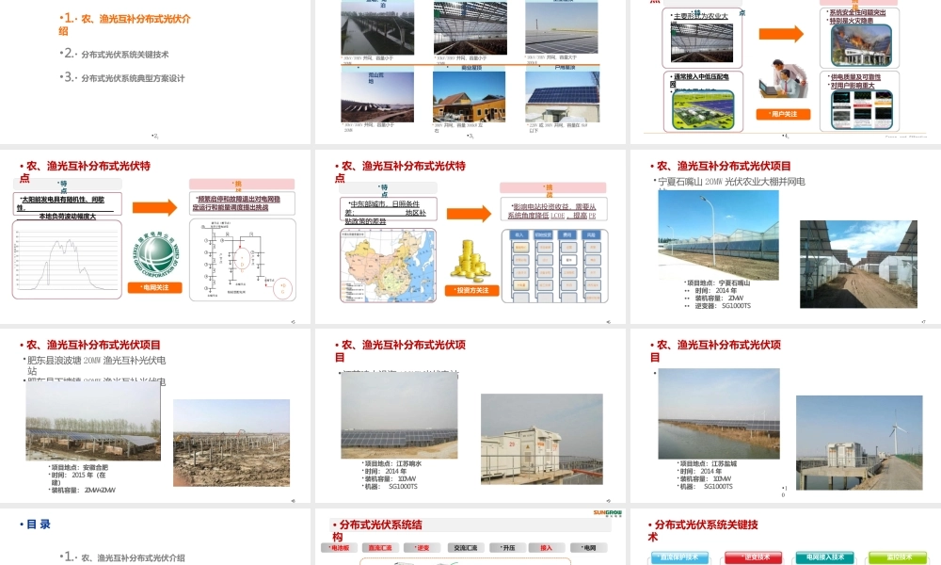
Task: Click the red '逆变技术' box
Action: (755, 557)
